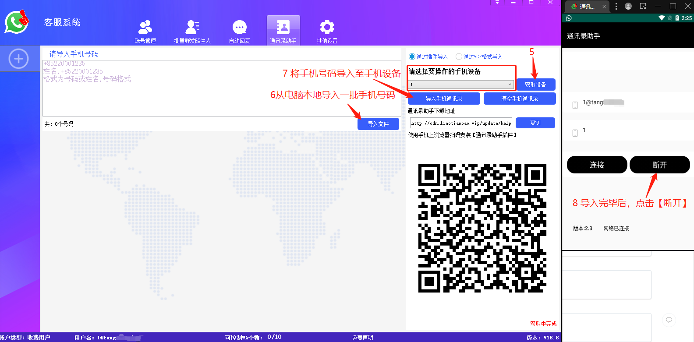Click 版本:2.3 text in phone window
The height and width of the screenshot is (342, 694).
(583, 229)
